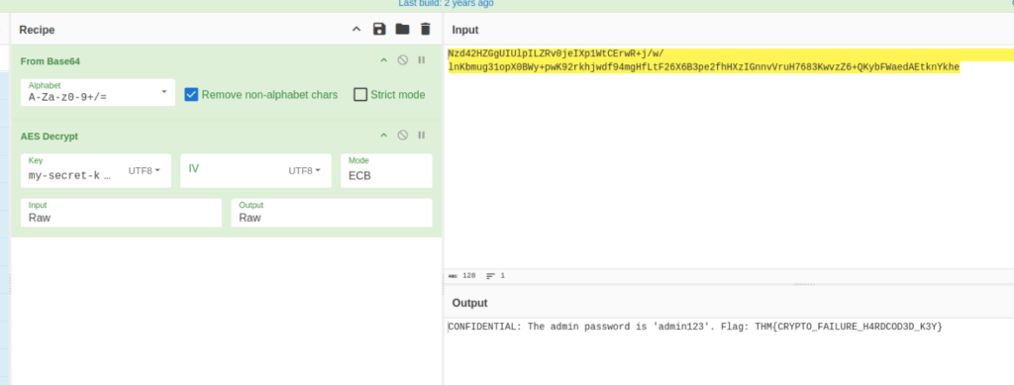Screen dimensions: 1014x385
Task: Click the input line count indicator
Action: (x=495, y=276)
